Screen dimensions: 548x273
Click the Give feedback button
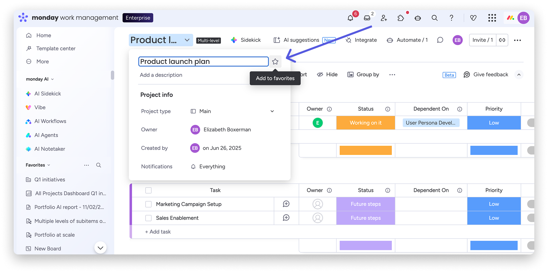pos(486,75)
